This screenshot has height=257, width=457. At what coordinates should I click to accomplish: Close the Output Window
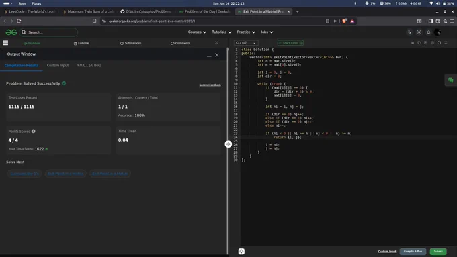tap(217, 55)
